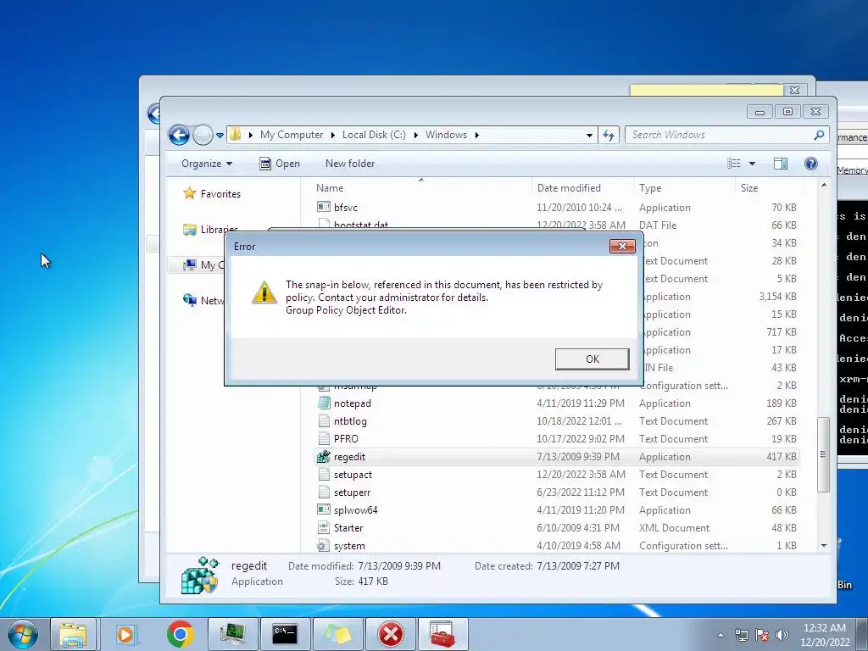Open Windows Explorer from taskbar
Viewport: 868px width, 651px height.
pos(73,634)
